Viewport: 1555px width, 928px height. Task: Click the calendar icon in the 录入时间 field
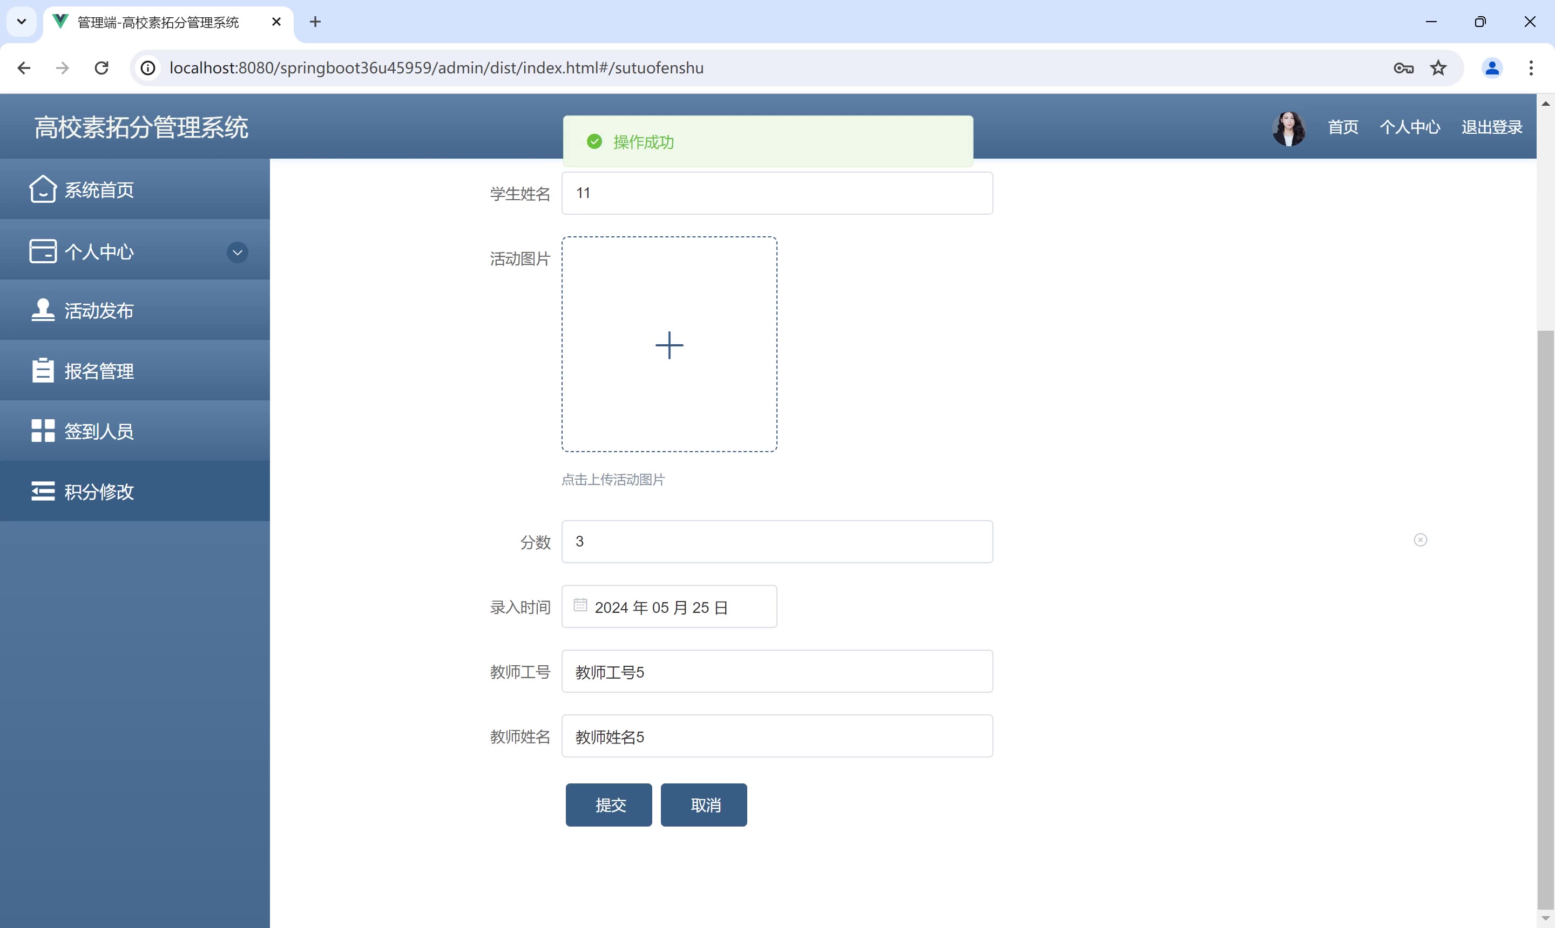coord(580,605)
